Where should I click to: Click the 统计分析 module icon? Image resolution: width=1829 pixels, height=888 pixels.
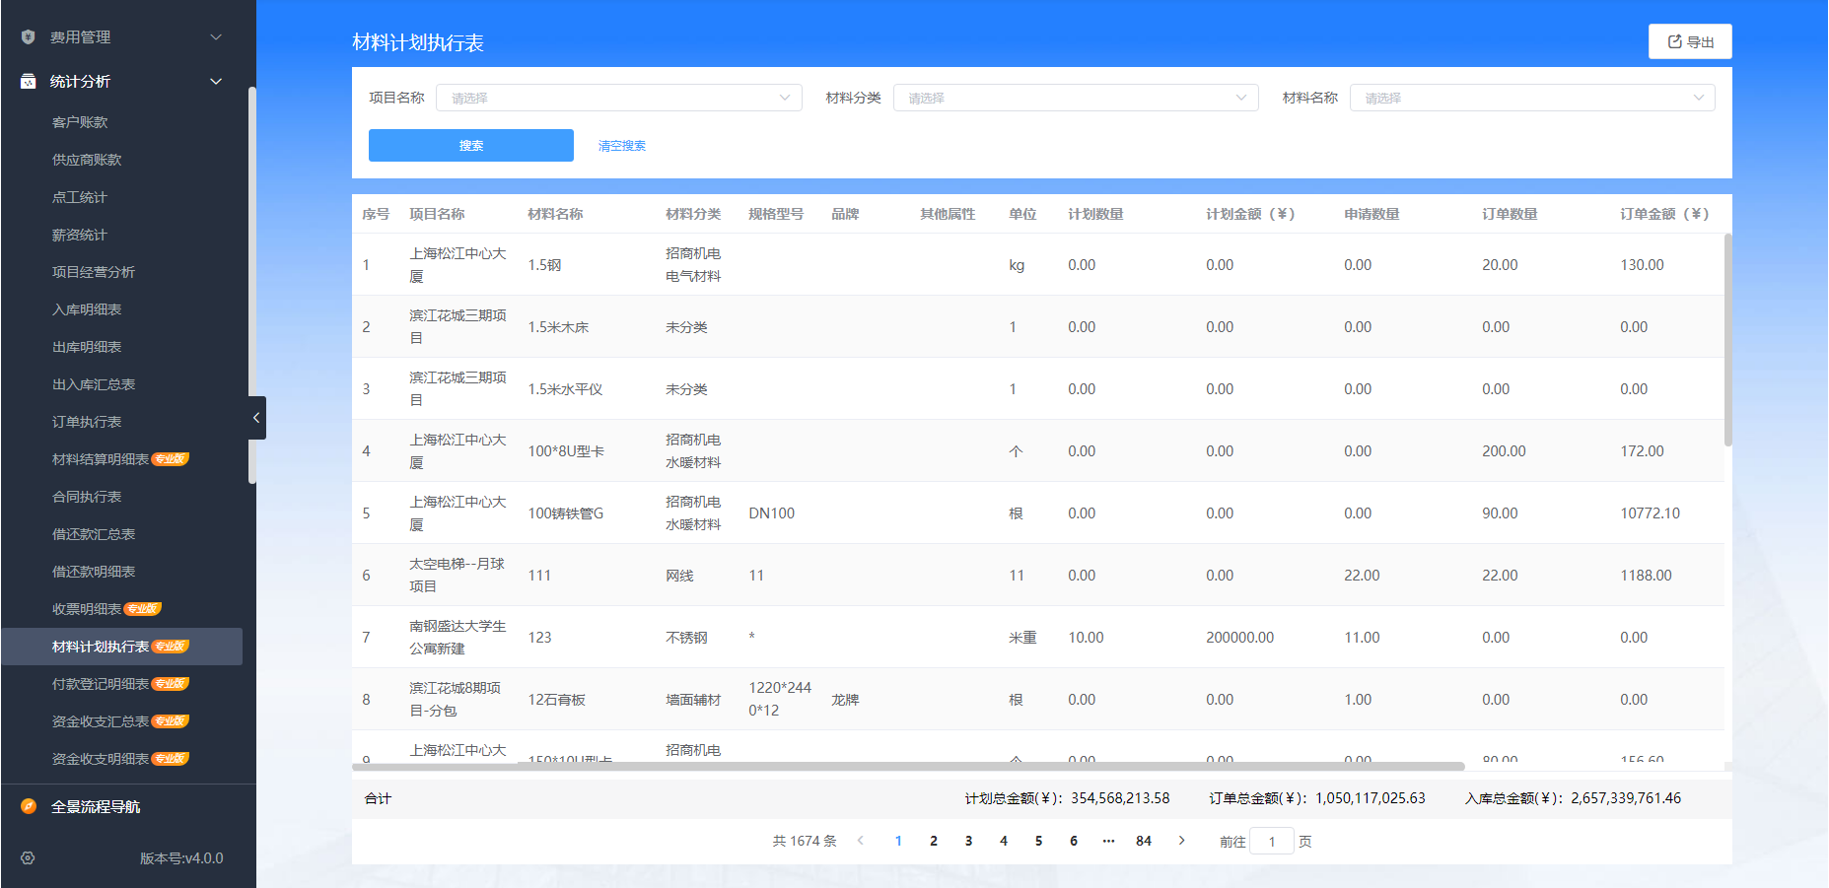(27, 81)
